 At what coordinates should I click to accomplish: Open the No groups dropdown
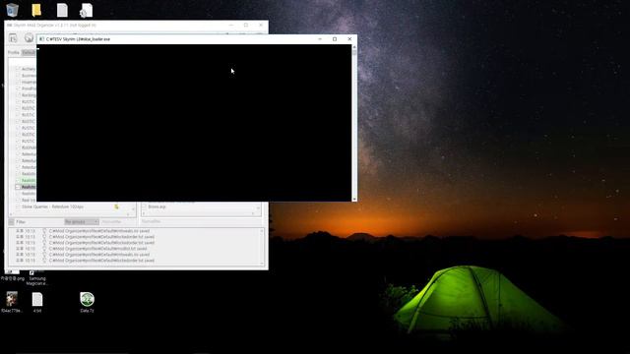(82, 222)
